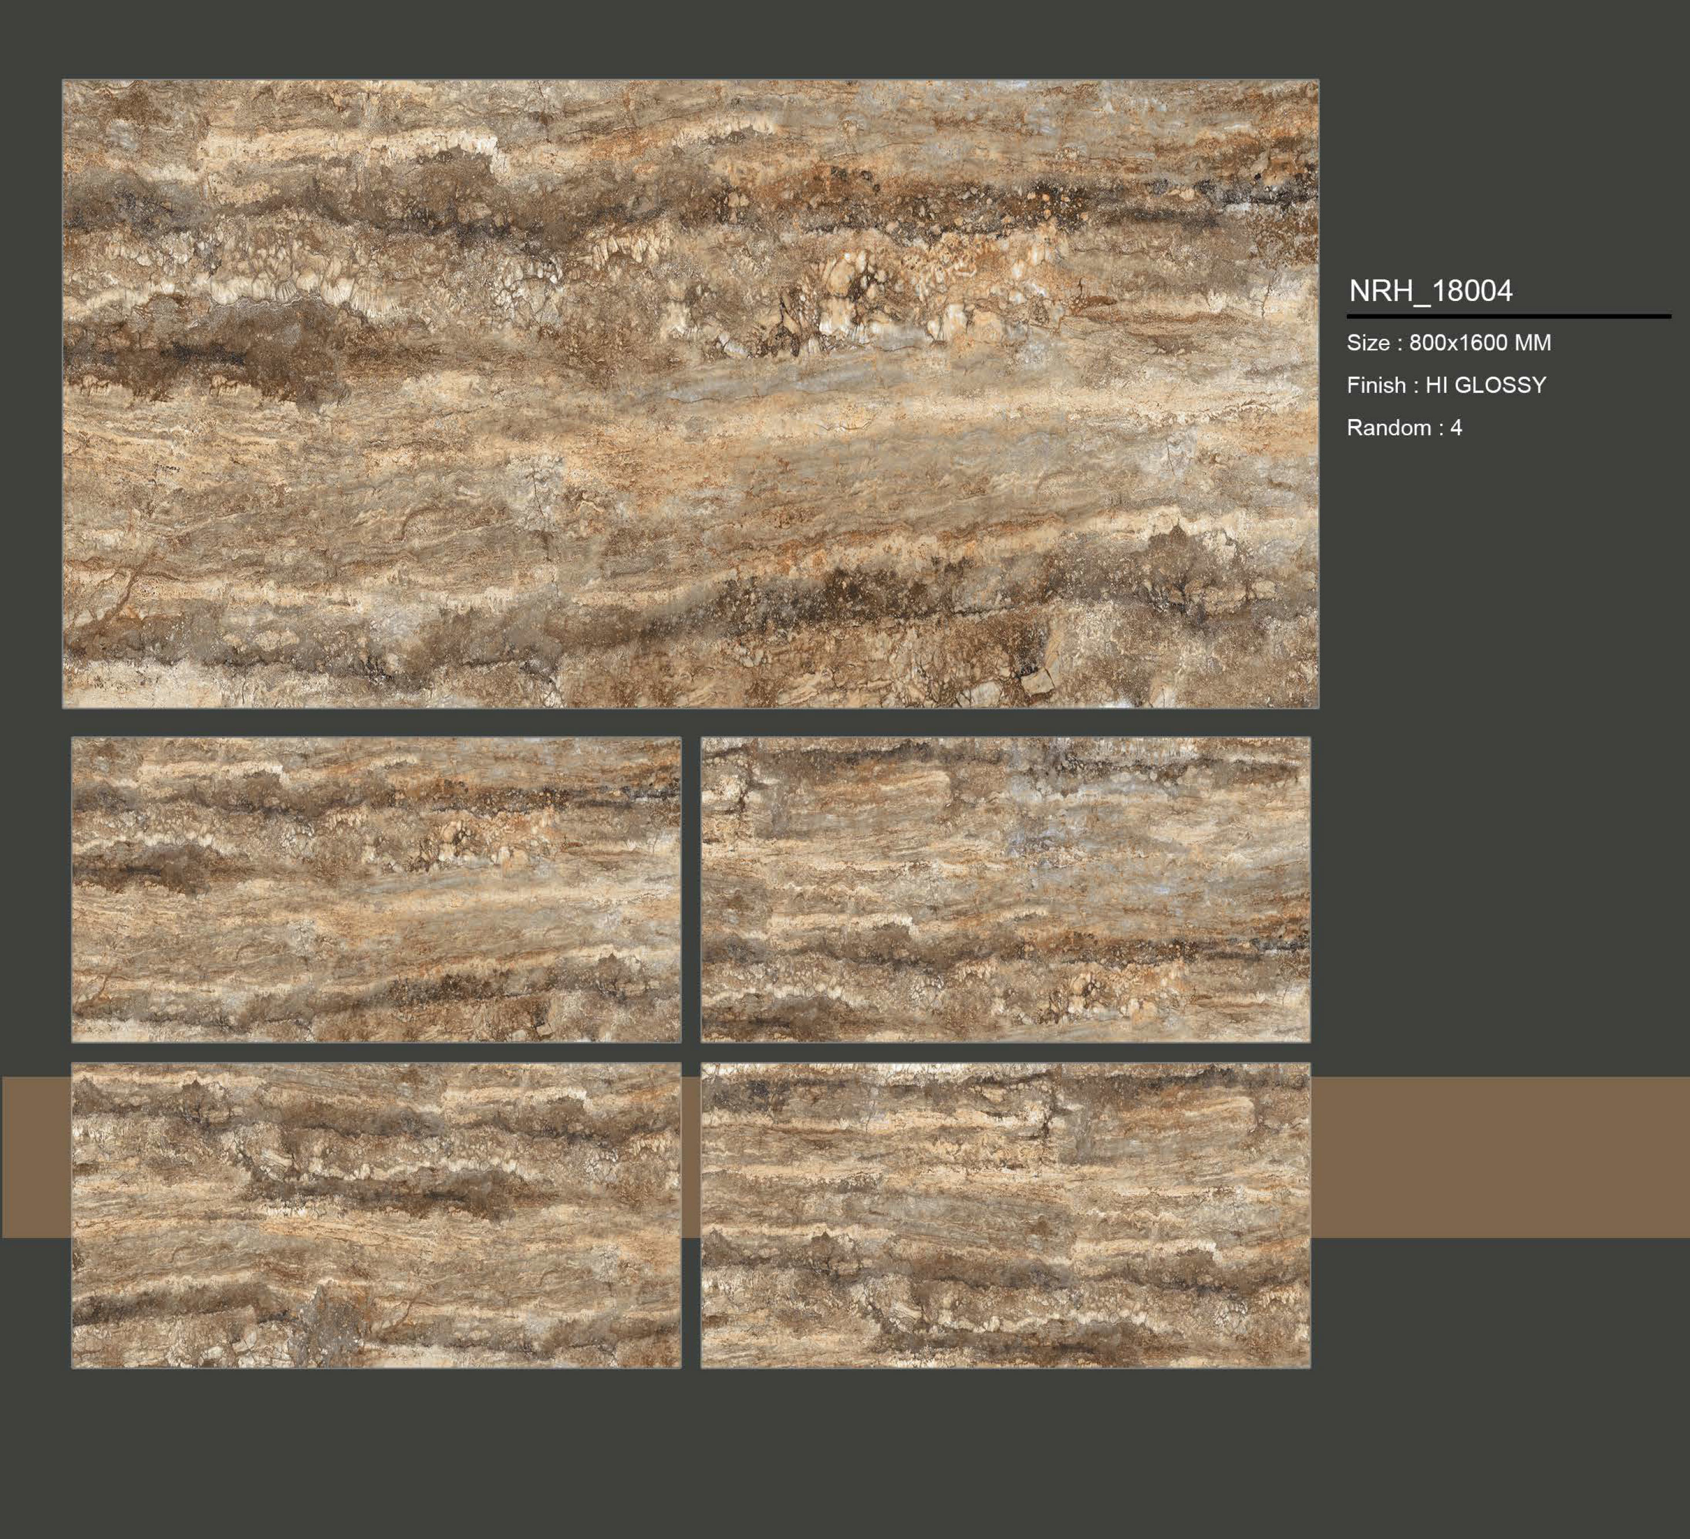Click the 'HI GLOSSY' finish value
The image size is (1690, 1539).
pos(1485,385)
